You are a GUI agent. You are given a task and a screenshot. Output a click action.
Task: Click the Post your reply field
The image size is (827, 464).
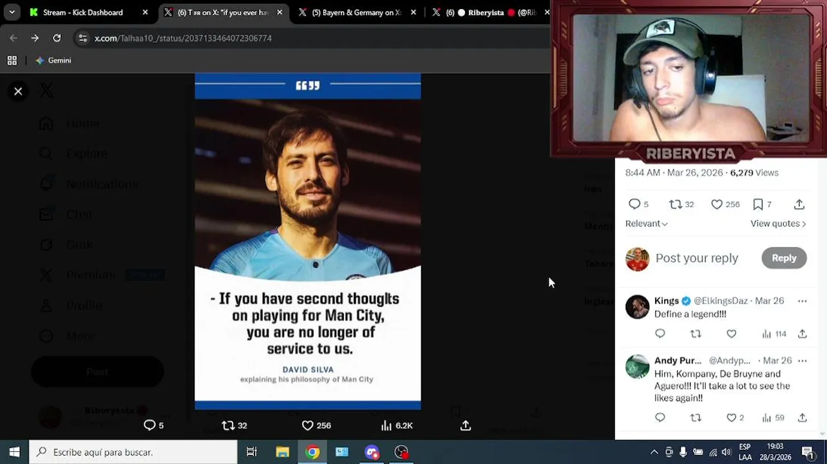697,258
